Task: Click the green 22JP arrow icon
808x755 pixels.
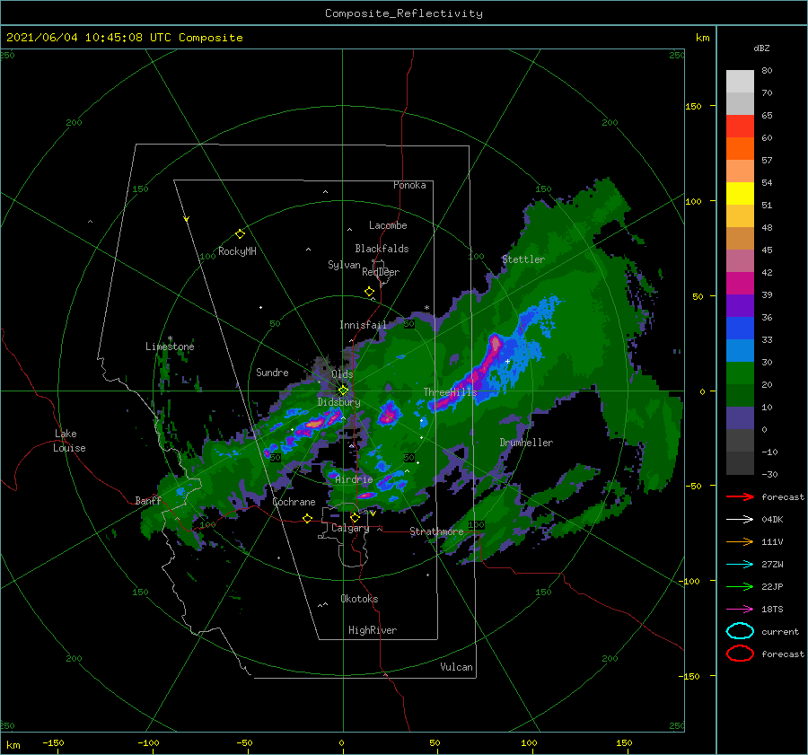Action: point(740,586)
